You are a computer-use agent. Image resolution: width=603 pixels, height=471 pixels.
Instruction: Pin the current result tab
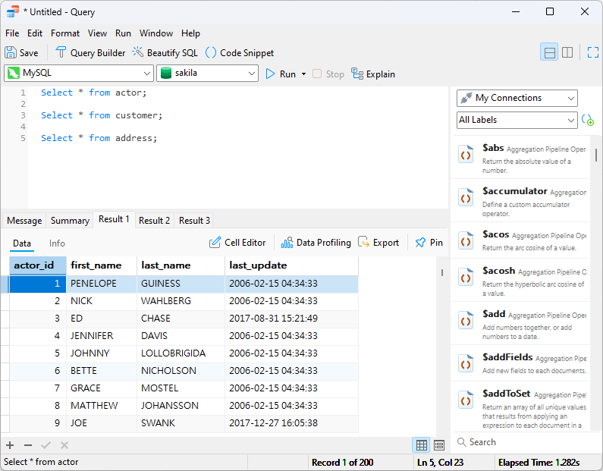[429, 243]
